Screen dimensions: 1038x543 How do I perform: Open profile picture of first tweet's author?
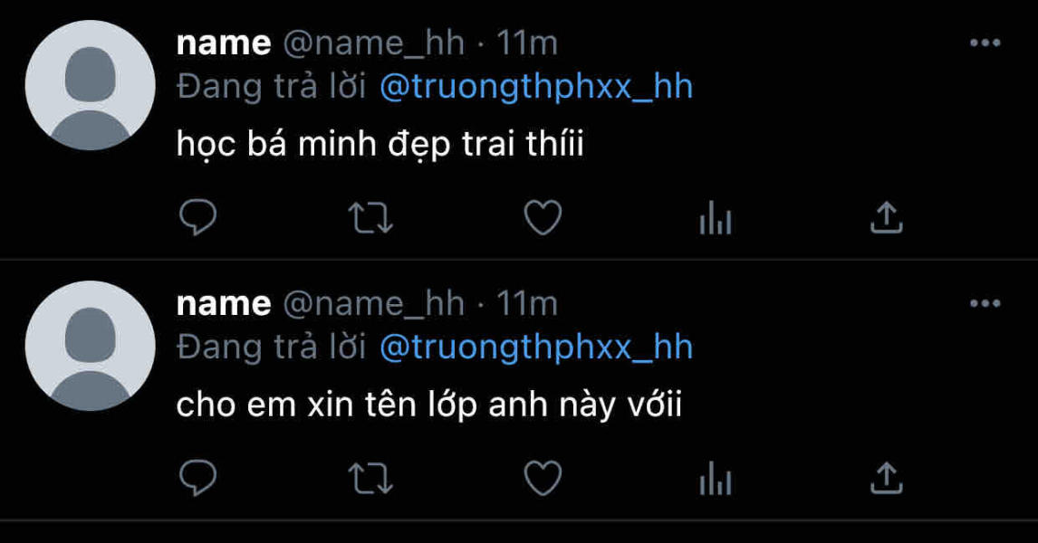90,85
